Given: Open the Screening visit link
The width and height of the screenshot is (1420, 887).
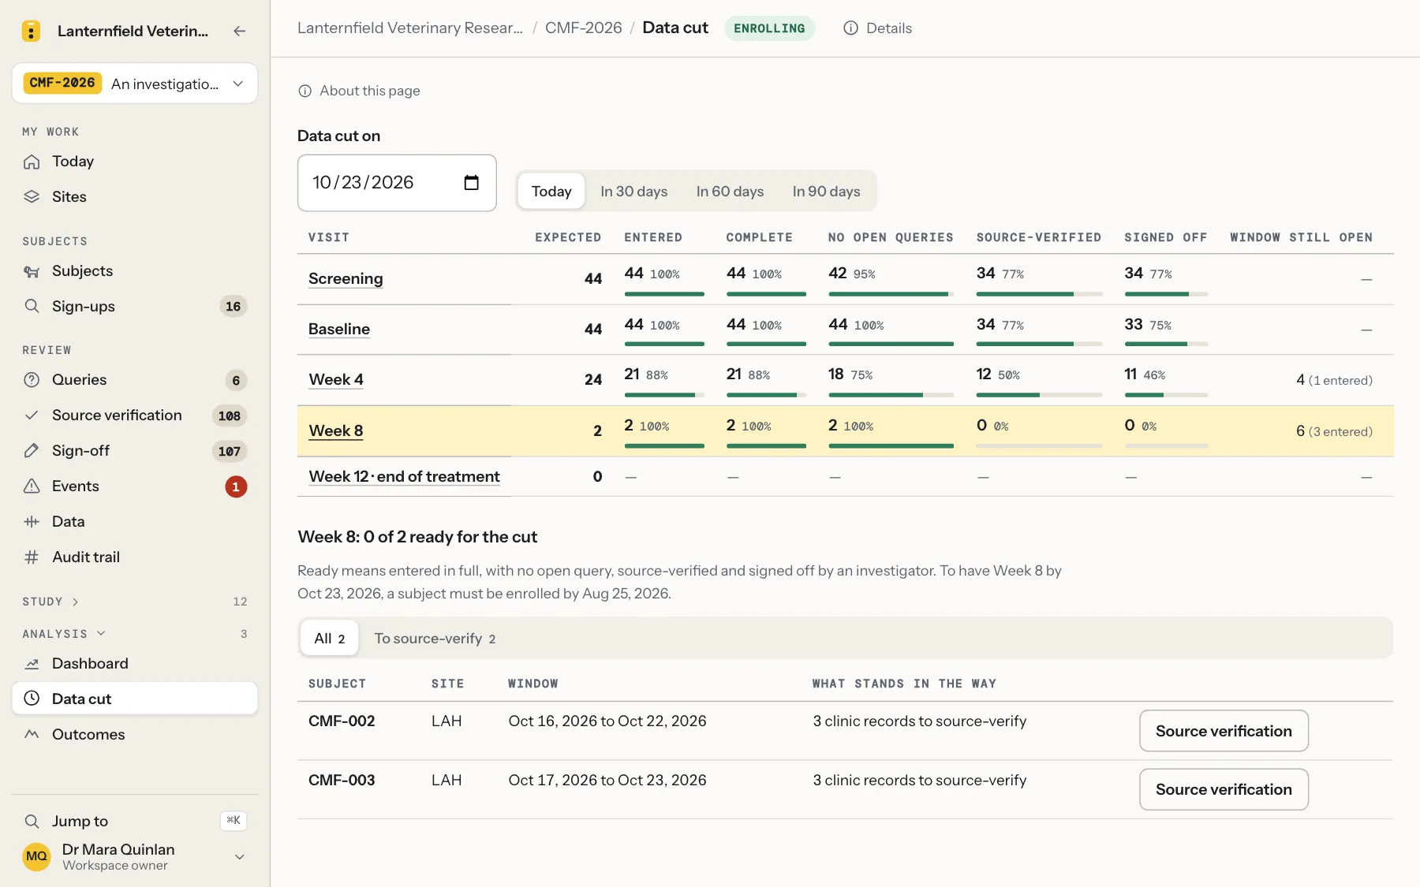Looking at the screenshot, I should [346, 279].
